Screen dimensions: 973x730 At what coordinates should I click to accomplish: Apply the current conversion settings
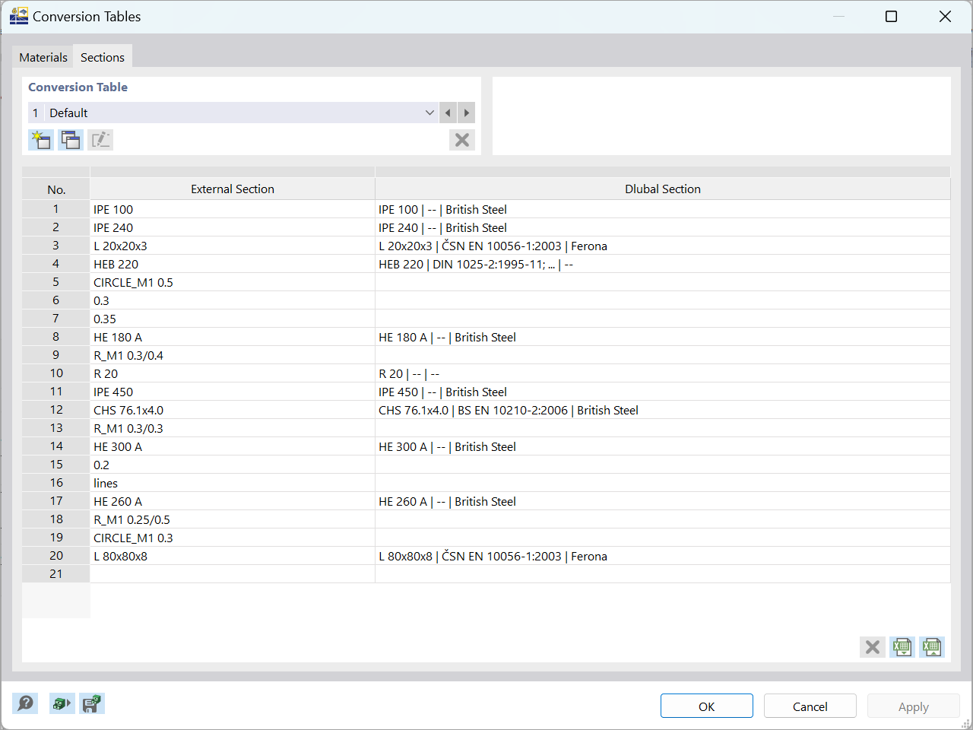tap(913, 706)
